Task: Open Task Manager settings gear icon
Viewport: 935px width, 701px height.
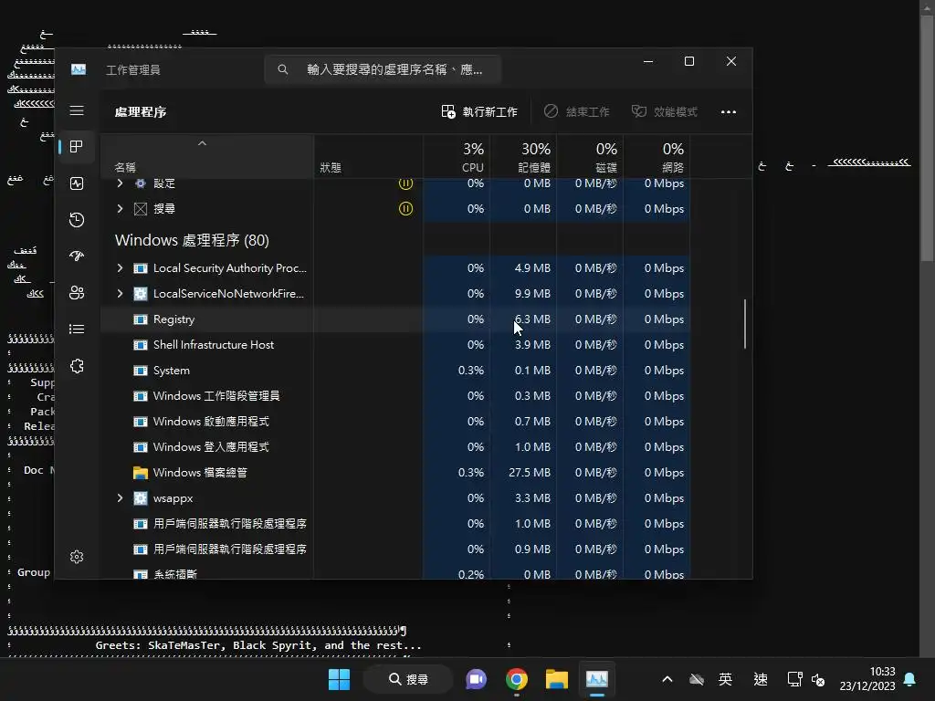Action: pos(77,557)
